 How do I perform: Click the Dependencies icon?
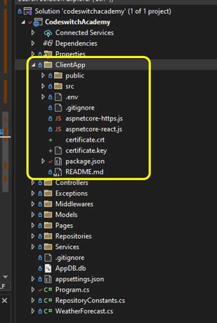[x=48, y=44]
